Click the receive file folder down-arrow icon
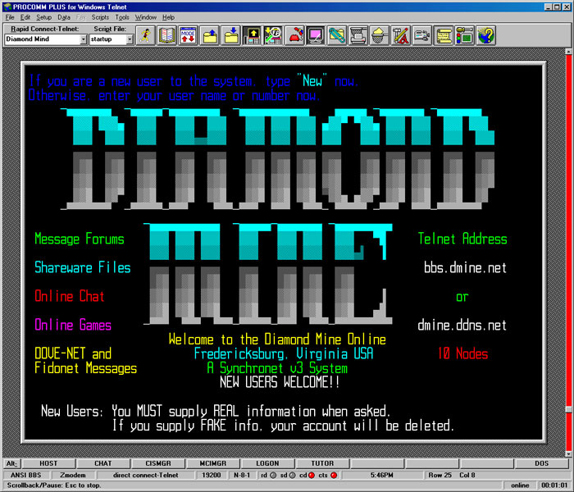Screen dimensions: 574x492 click(231, 35)
